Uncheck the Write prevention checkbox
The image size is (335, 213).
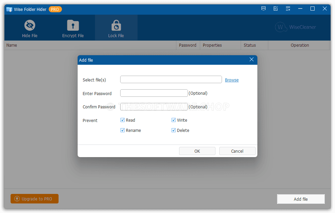[174, 120]
